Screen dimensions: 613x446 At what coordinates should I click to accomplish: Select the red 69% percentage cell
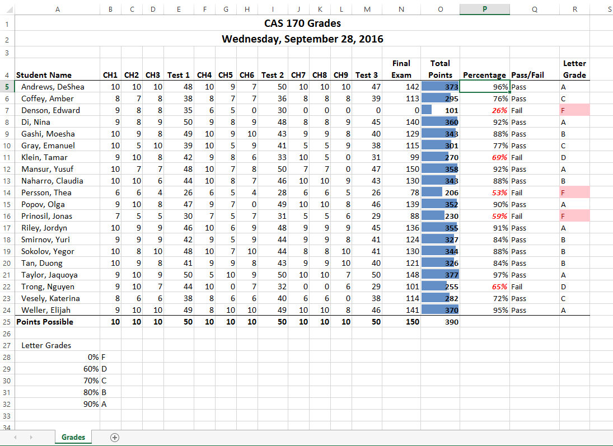(484, 157)
